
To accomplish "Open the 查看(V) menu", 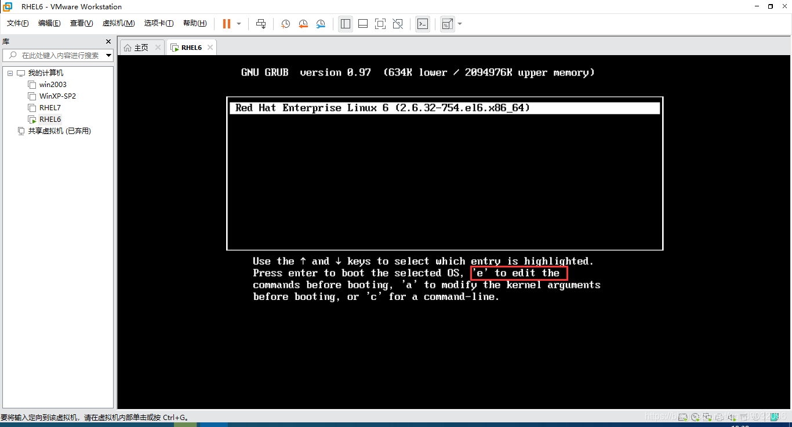I will coord(81,23).
